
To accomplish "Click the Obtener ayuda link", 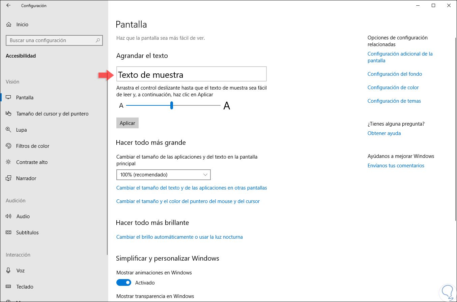I will (384, 133).
